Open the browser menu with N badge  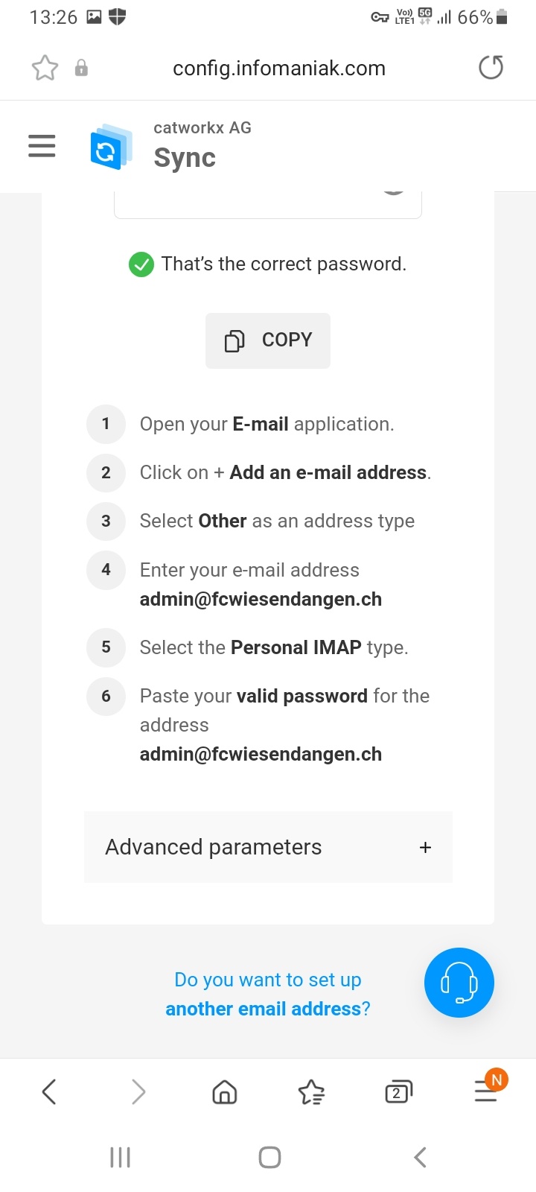(x=486, y=1091)
